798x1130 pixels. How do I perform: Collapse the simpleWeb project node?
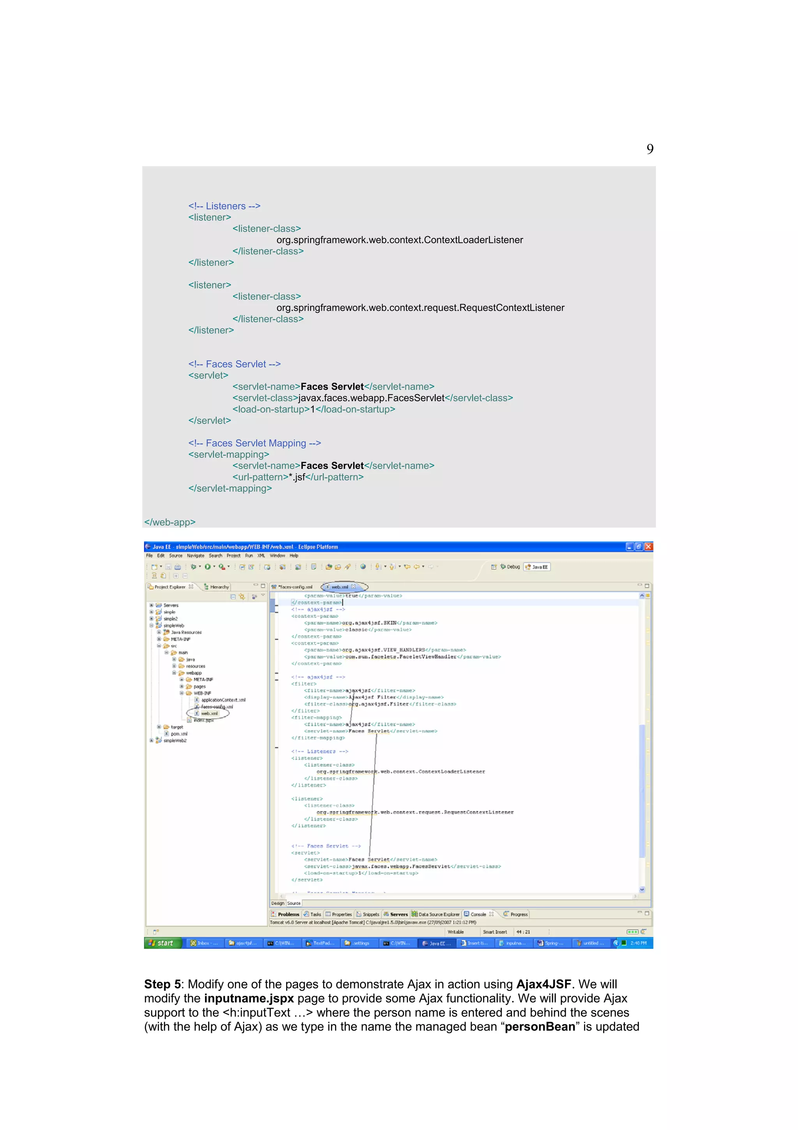coord(152,625)
